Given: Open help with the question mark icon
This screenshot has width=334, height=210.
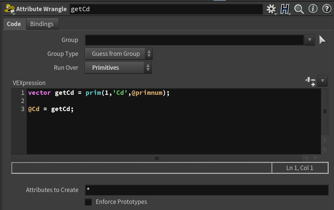Looking at the screenshot, I should (327, 9).
